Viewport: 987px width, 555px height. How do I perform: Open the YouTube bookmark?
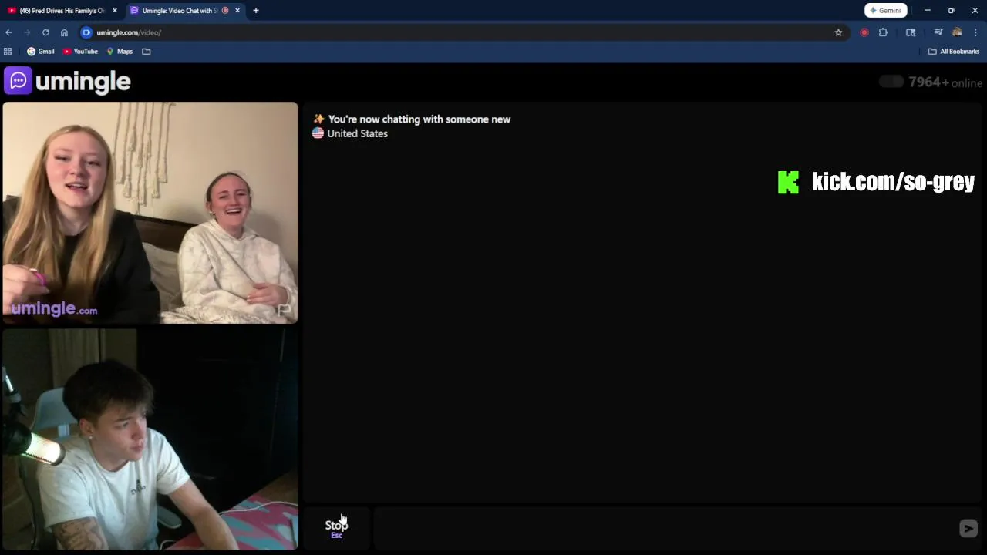tap(81, 52)
